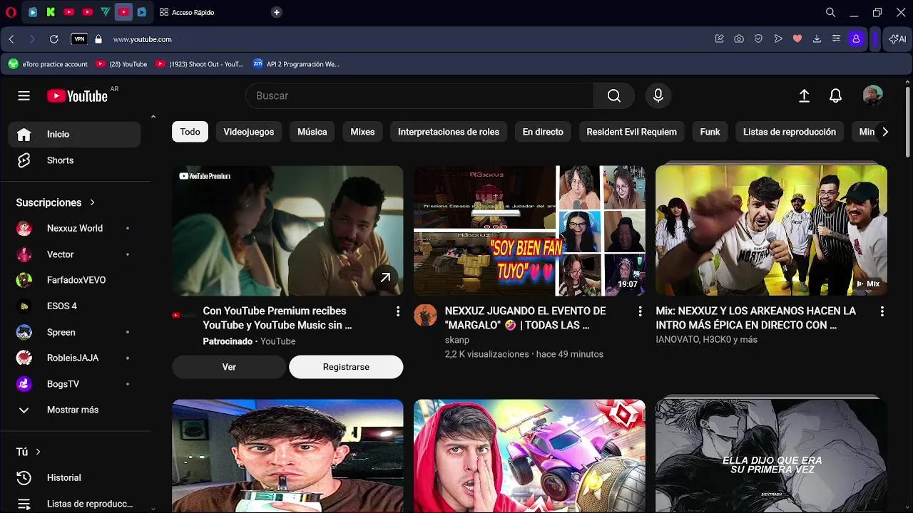This screenshot has height=513, width=913.
Task: Select the Videojuegos filter chip
Action: click(x=249, y=132)
